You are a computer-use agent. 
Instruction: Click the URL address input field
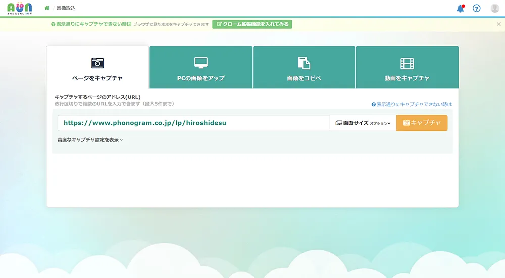194,123
